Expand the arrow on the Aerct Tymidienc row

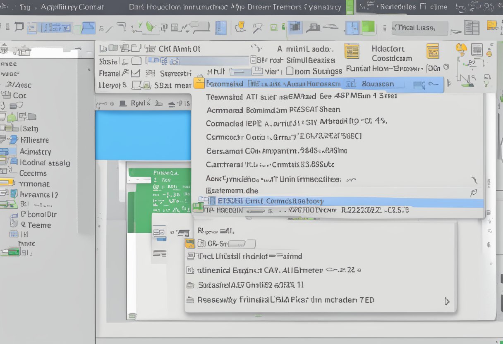[x=474, y=180]
